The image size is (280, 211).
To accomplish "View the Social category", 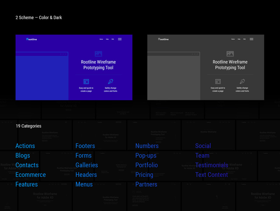I will coord(203,146).
